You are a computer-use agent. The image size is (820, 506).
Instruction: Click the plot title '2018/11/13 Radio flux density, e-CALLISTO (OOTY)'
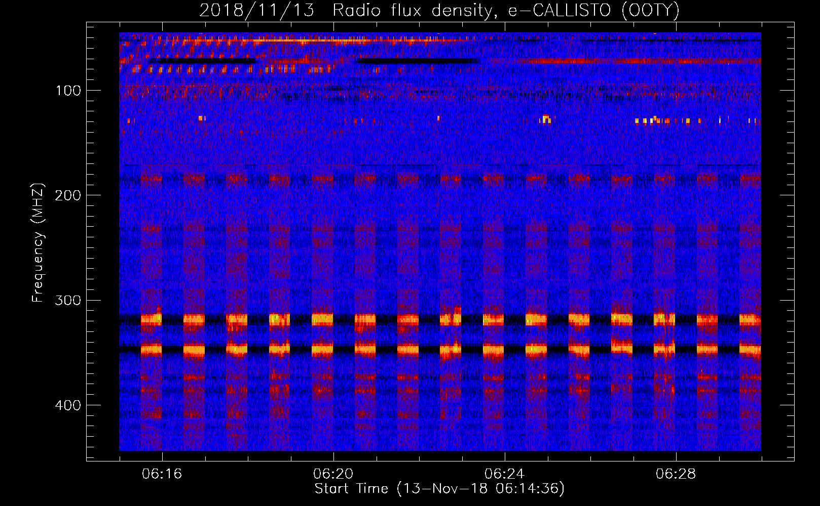click(x=439, y=11)
